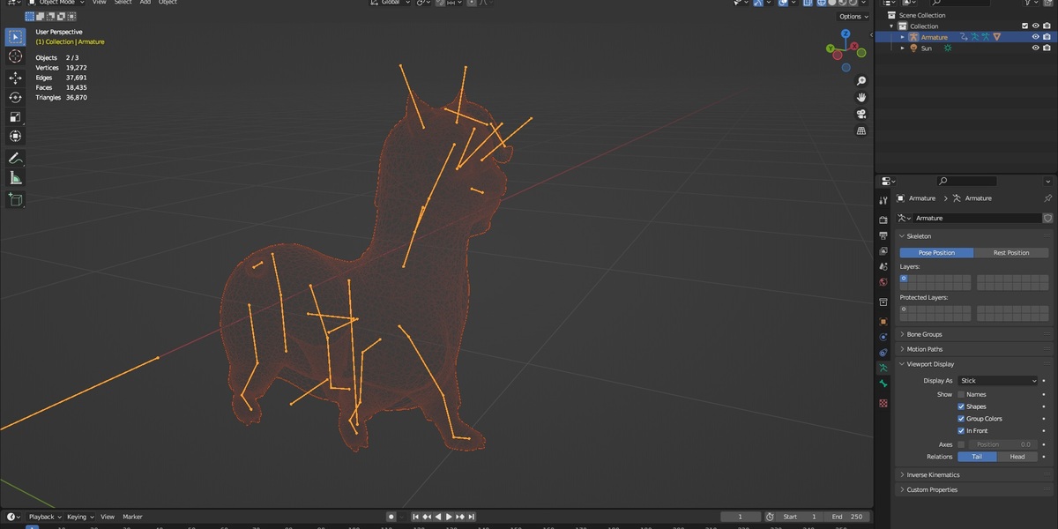
Task: Click the timeline play button
Action: pyautogui.click(x=449, y=517)
